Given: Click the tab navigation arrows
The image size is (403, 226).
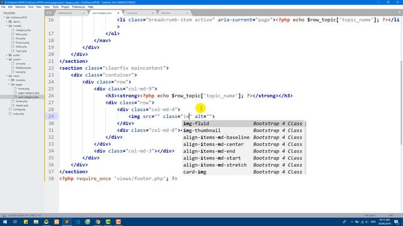Looking at the screenshot, I should coord(48,13).
